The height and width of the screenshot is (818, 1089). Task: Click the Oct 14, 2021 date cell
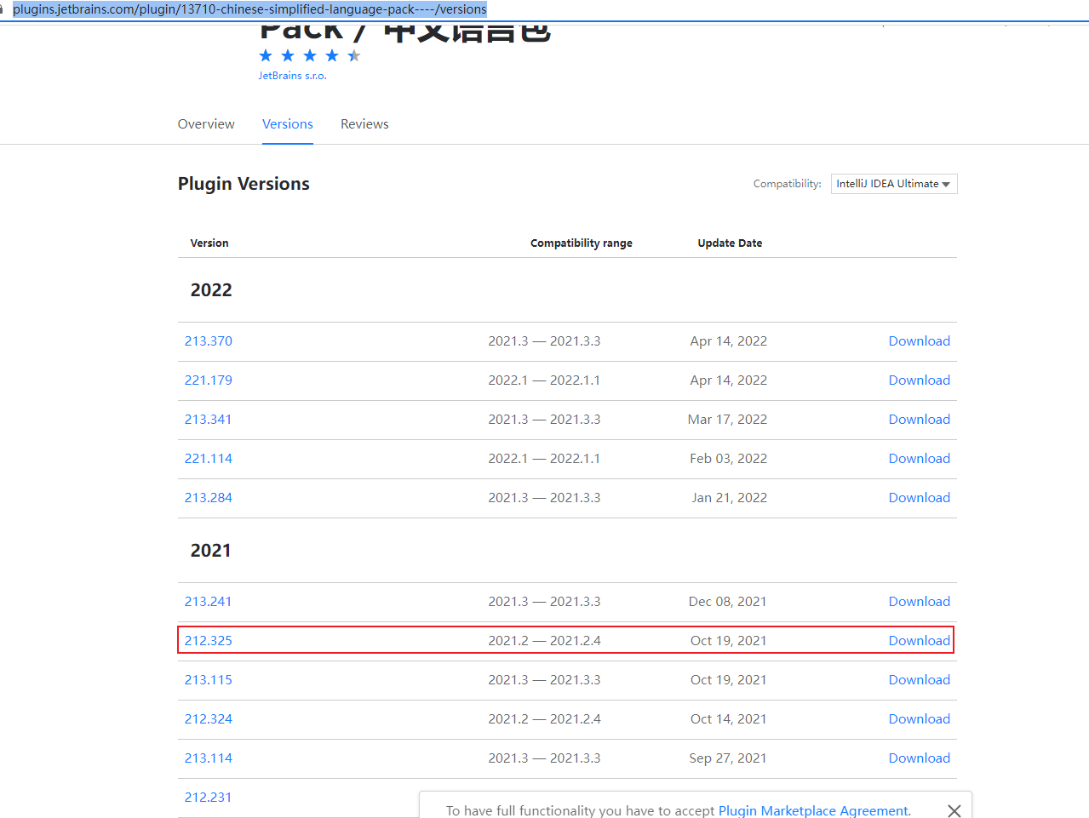(729, 719)
